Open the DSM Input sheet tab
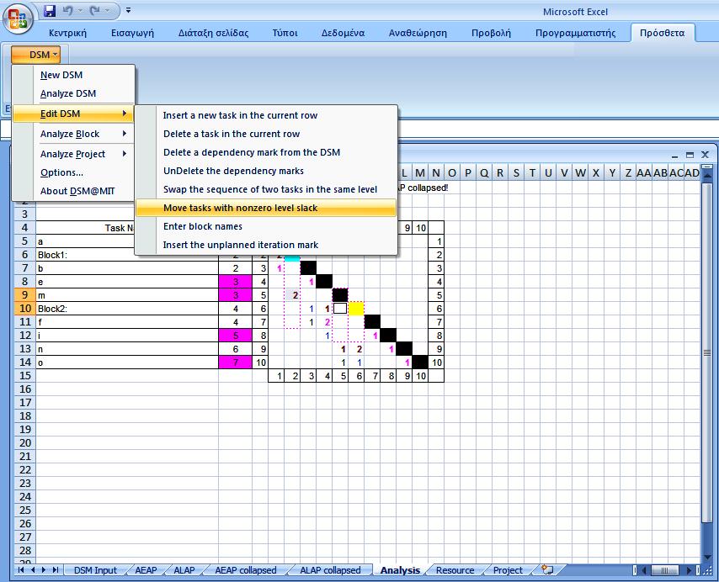 (95, 570)
